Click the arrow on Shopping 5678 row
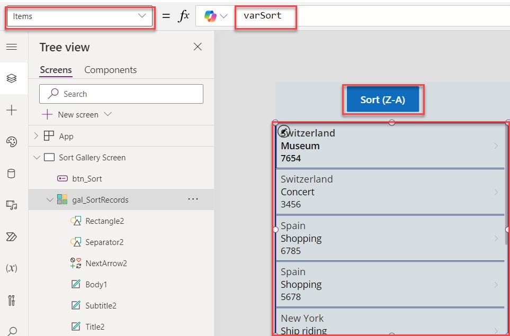 point(496,285)
